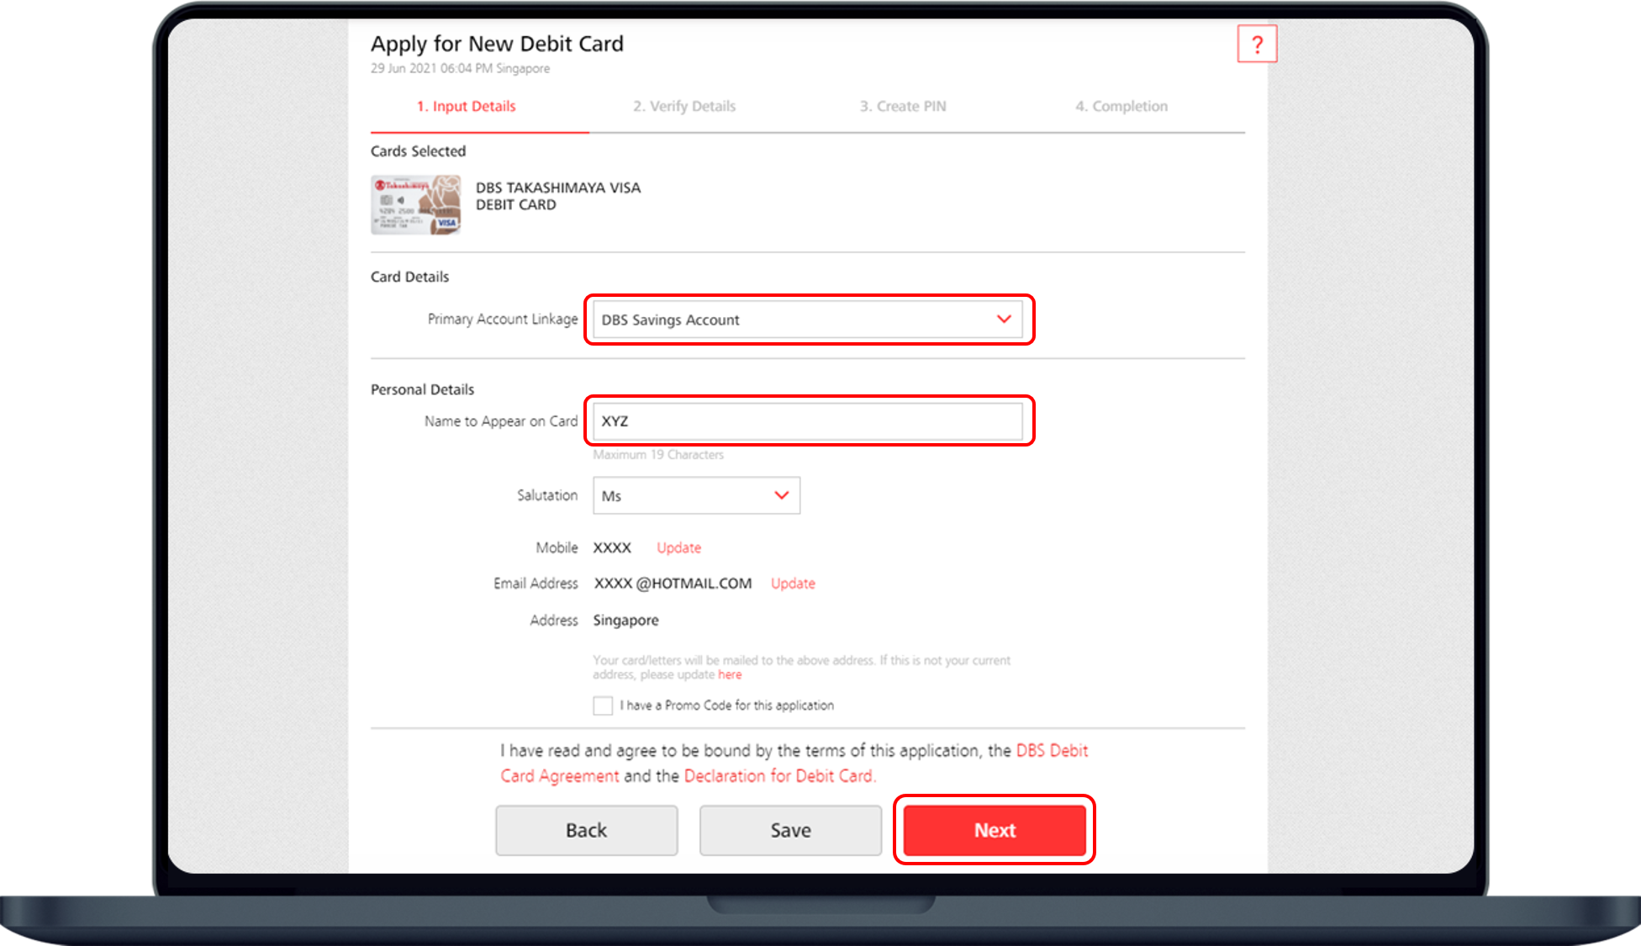Image resolution: width=1641 pixels, height=946 pixels.
Task: Update the email address
Action: tap(792, 583)
